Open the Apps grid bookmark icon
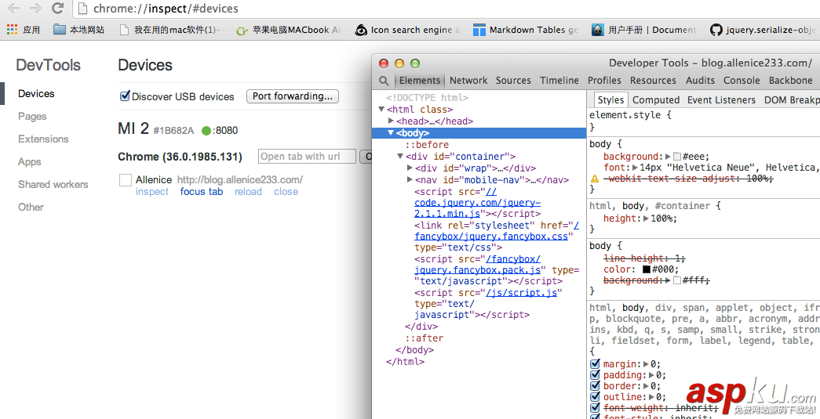This screenshot has width=820, height=419. 12,30
